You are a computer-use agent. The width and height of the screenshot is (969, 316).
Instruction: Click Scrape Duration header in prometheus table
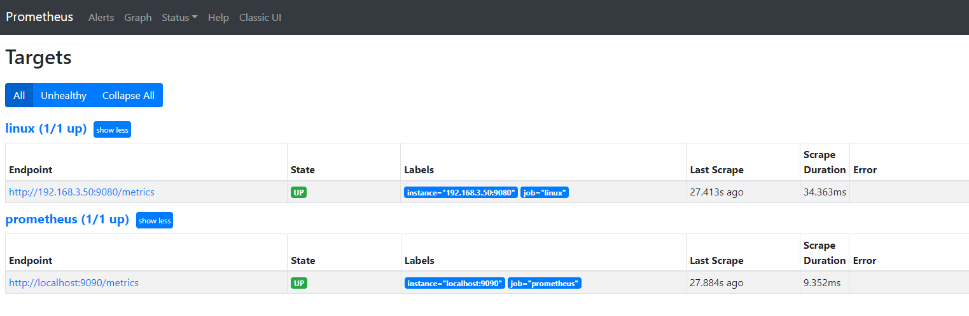click(825, 253)
